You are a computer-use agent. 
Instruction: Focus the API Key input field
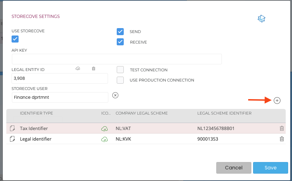pos(117,59)
